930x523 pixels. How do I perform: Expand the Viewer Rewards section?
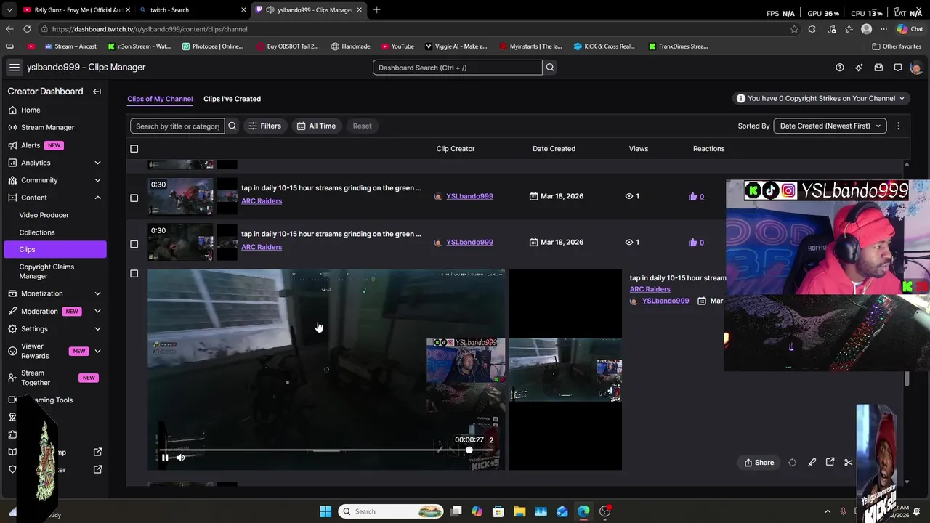pyautogui.click(x=97, y=351)
